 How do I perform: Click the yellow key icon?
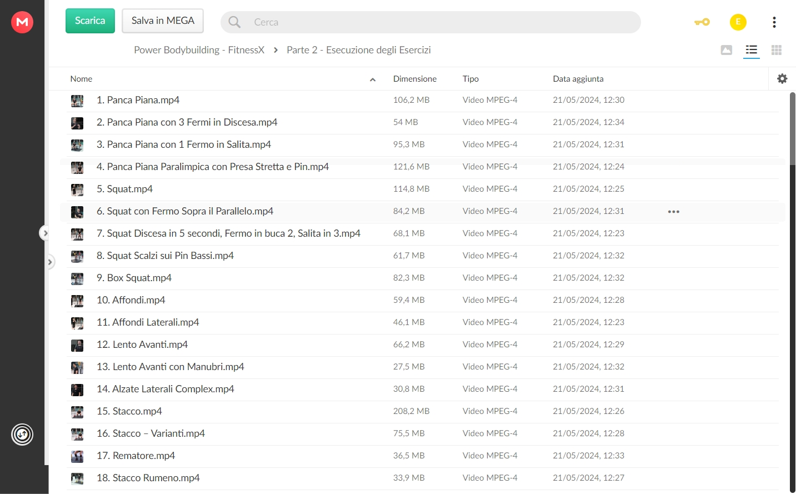pyautogui.click(x=702, y=22)
